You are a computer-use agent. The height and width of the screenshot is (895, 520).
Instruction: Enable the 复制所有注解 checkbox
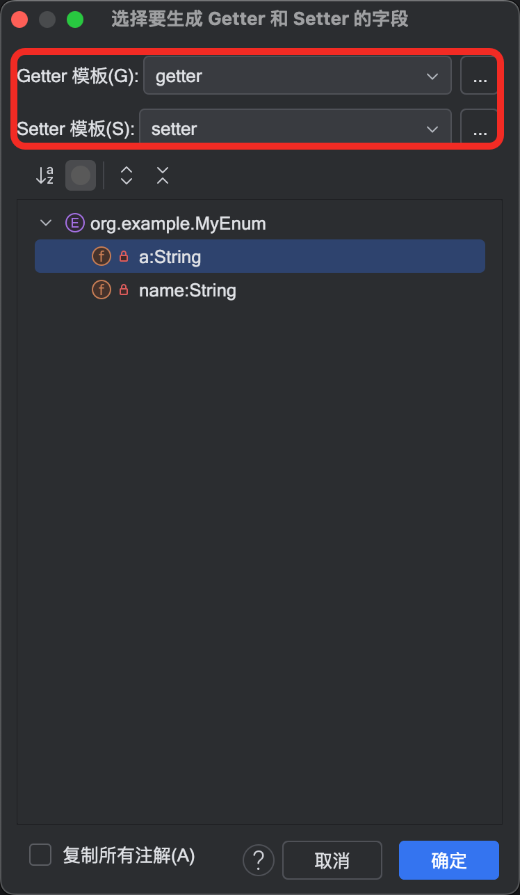(41, 855)
